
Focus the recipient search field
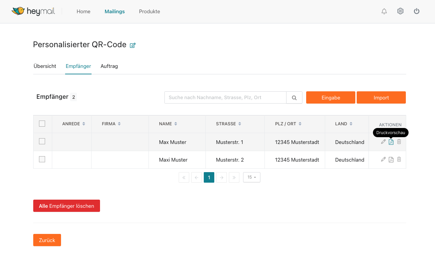click(225, 97)
